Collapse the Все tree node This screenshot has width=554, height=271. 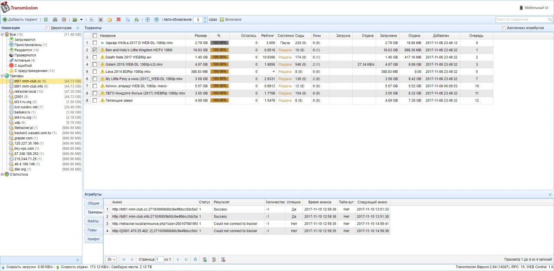coord(2,35)
